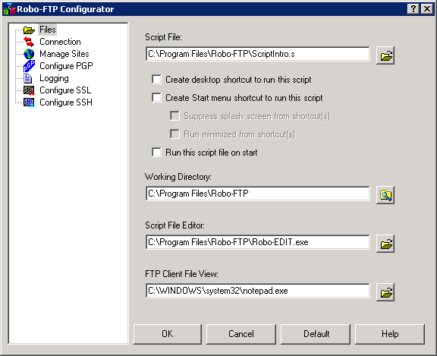Viewport: 437px width, 356px height.
Task: Click the Files folder icon in tree
Action: [29, 30]
